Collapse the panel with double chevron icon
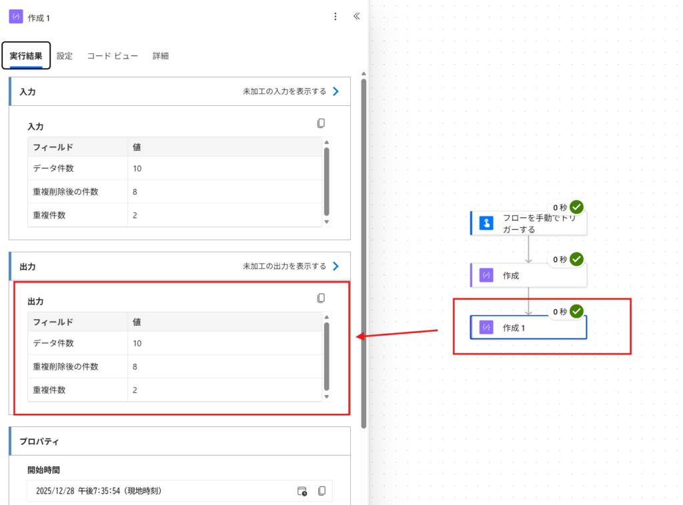683x505 pixels. 356,17
